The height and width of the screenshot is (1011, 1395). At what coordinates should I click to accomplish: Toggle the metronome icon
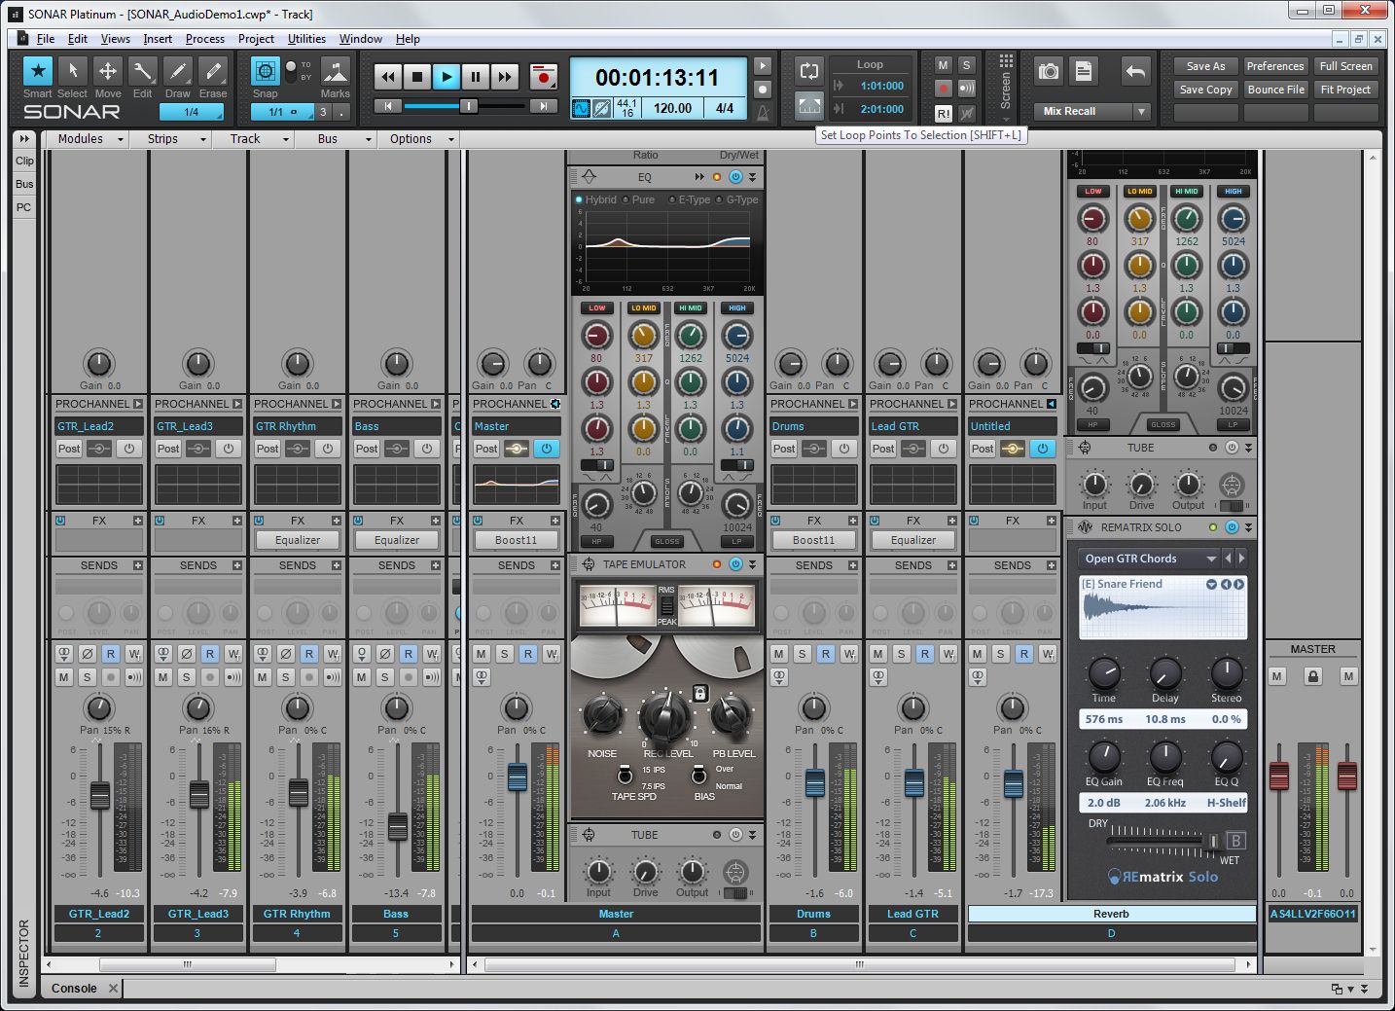pyautogui.click(x=763, y=112)
